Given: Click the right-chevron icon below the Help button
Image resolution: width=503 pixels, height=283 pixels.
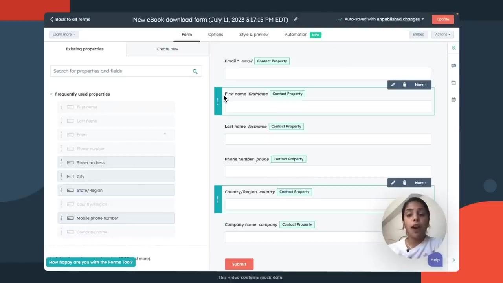Looking at the screenshot, I should tap(453, 260).
